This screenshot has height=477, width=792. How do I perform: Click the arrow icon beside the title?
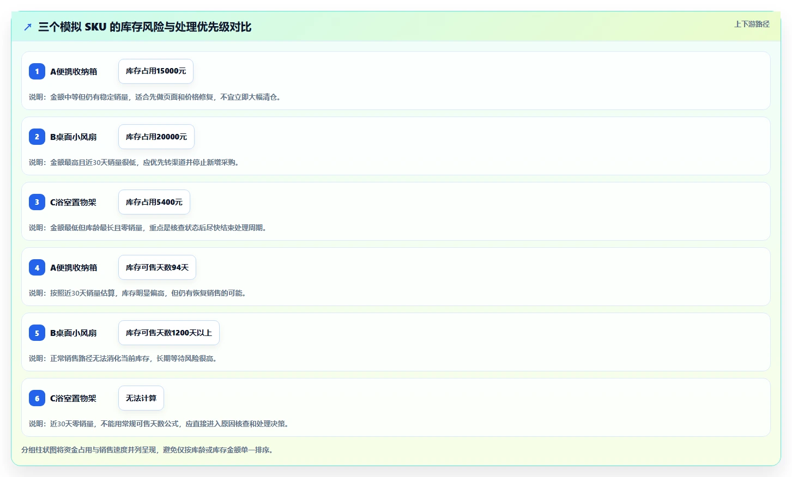(x=28, y=27)
